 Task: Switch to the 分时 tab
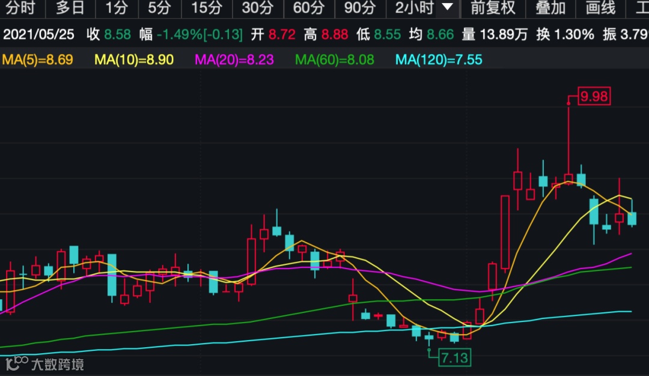click(x=20, y=8)
